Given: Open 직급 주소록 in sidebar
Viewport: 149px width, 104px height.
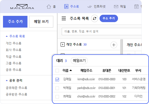Looking at the screenshot, I should click(14, 57).
